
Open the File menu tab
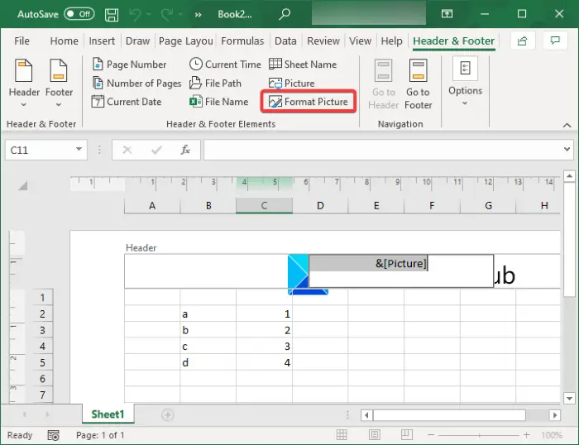click(22, 41)
